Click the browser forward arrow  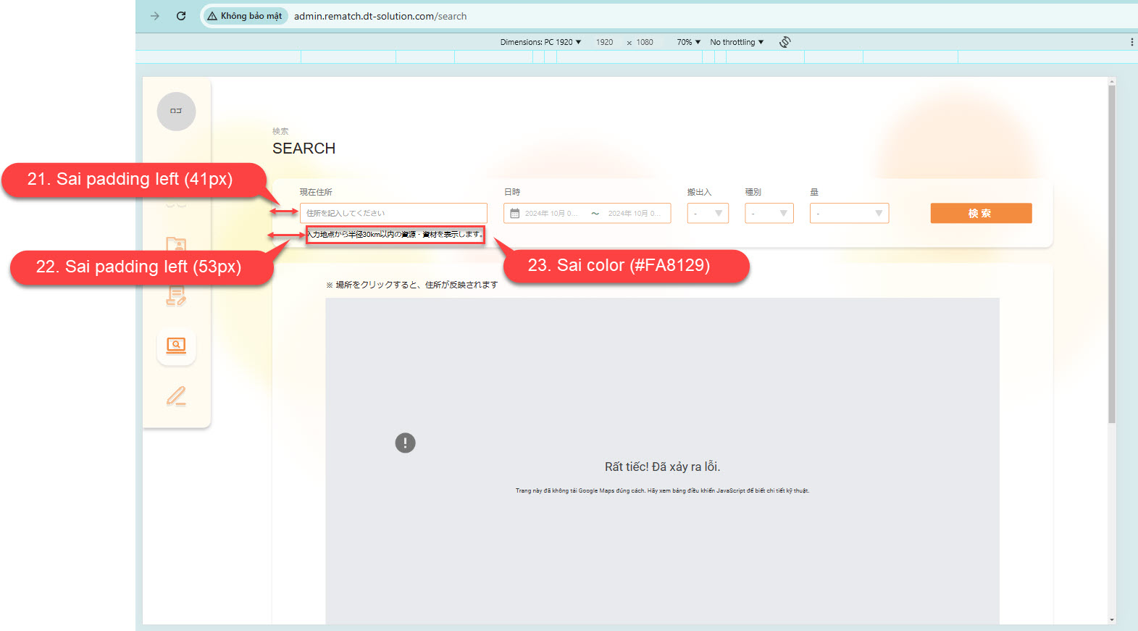pyautogui.click(x=155, y=16)
